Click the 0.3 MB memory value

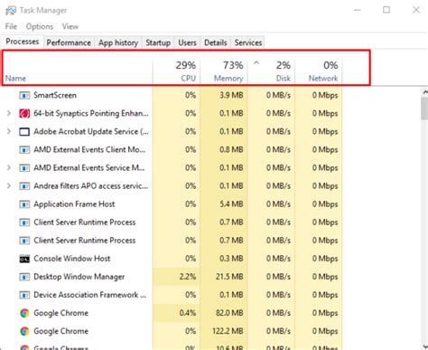click(x=231, y=259)
